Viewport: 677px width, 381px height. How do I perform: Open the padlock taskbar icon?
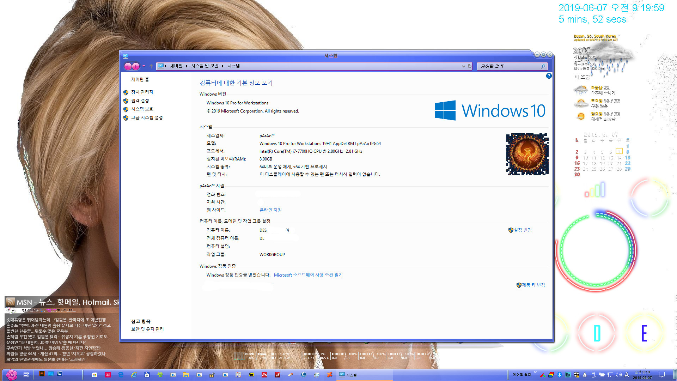pos(212,375)
